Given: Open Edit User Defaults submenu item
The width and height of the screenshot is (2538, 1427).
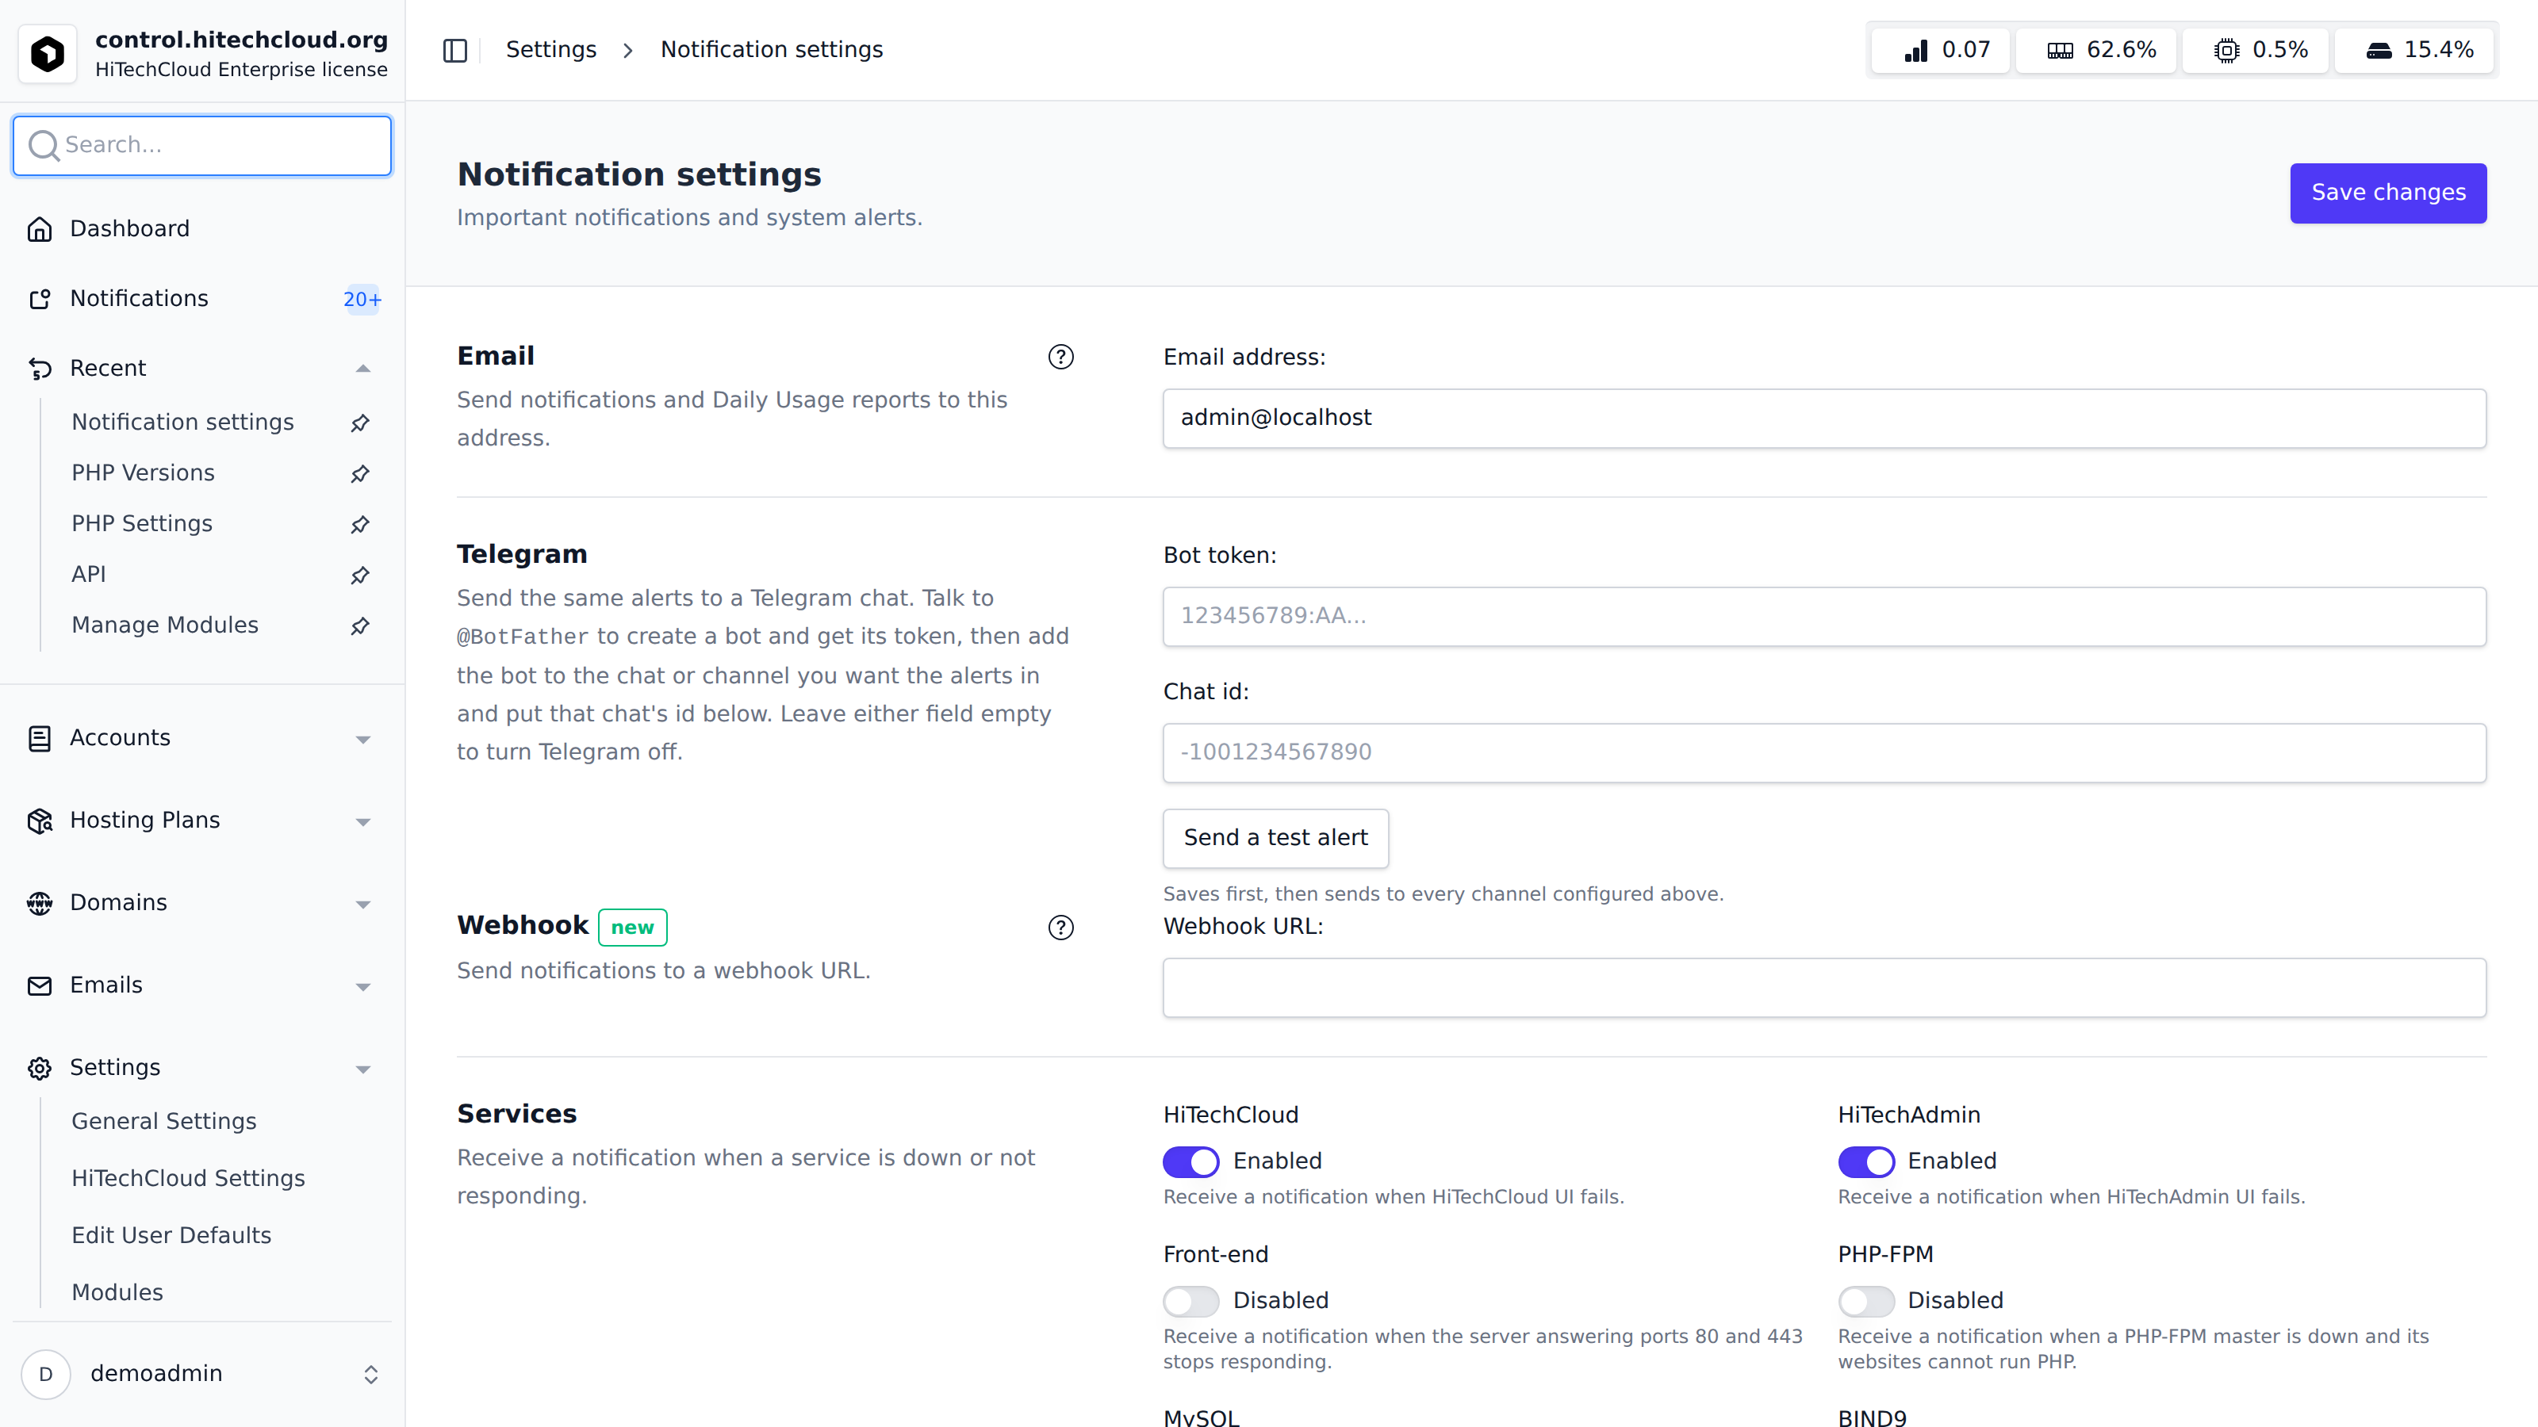Looking at the screenshot, I should (x=171, y=1235).
